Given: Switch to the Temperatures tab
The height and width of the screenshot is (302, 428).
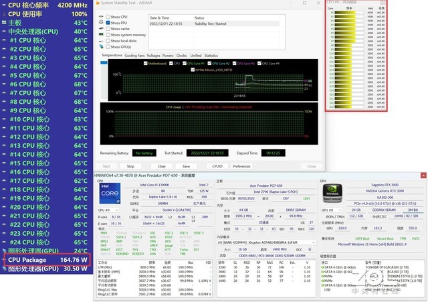Looking at the screenshot, I should [112, 55].
